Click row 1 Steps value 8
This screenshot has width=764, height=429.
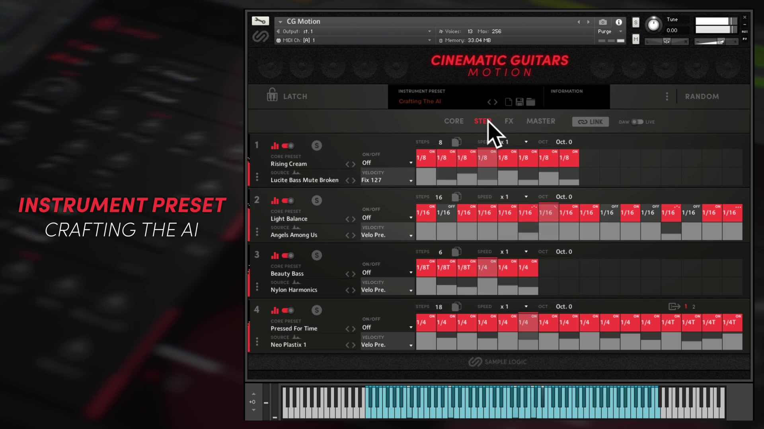pyautogui.click(x=440, y=142)
